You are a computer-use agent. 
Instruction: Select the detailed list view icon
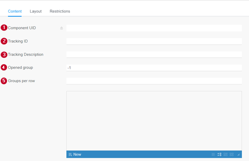tap(219, 154)
